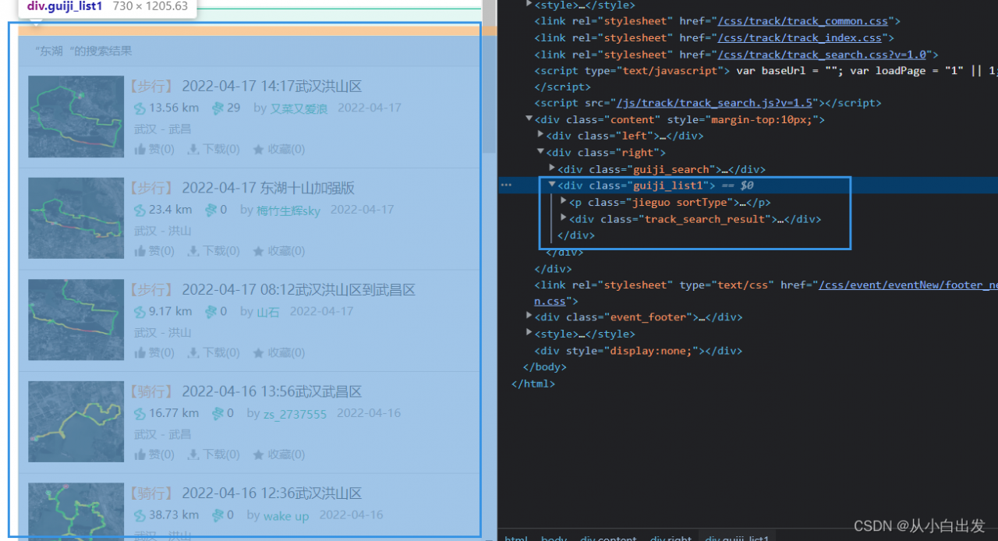Visit the profile of author zs_2737555
Screen dimensions: 998x541
[x=295, y=414]
